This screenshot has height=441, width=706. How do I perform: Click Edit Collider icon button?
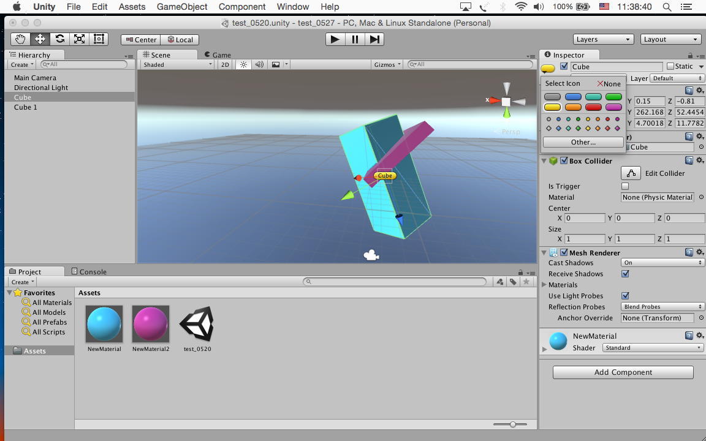click(x=631, y=173)
